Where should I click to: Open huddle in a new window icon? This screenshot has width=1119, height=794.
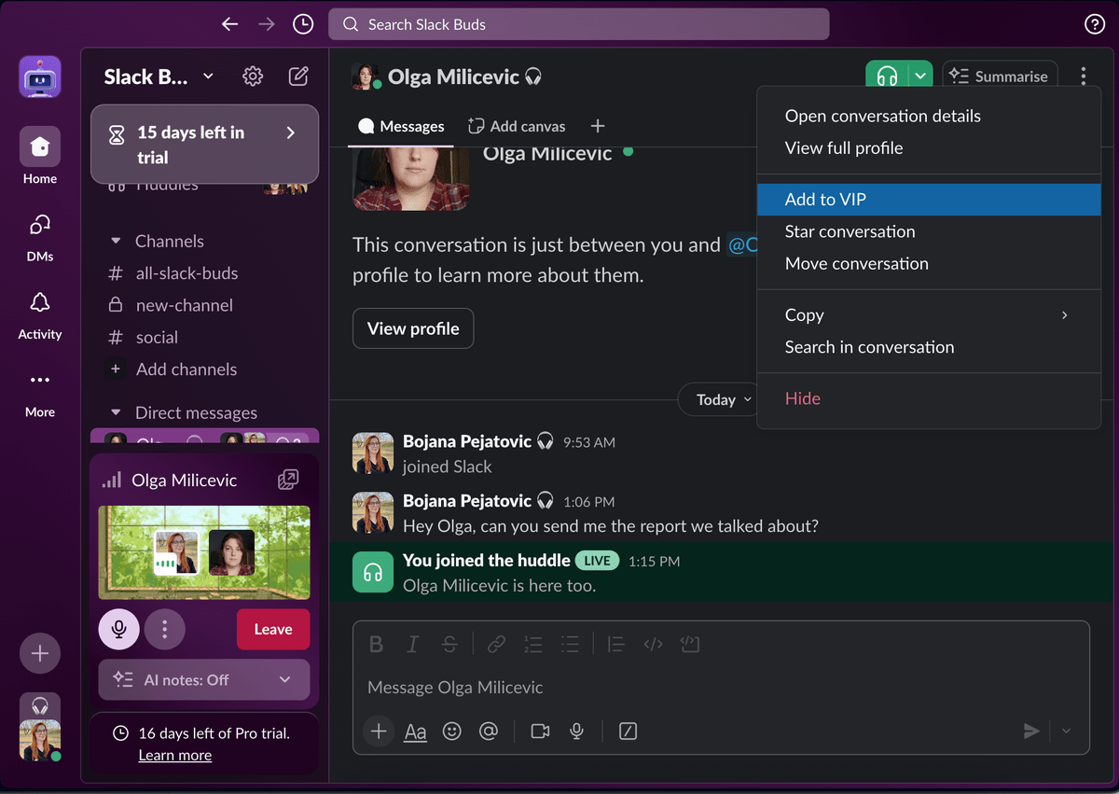[x=288, y=480]
